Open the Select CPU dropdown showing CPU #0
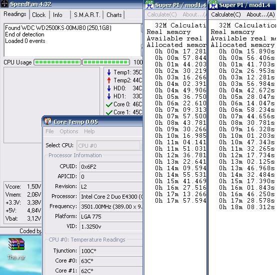This screenshot has width=277, height=275. 109,146
